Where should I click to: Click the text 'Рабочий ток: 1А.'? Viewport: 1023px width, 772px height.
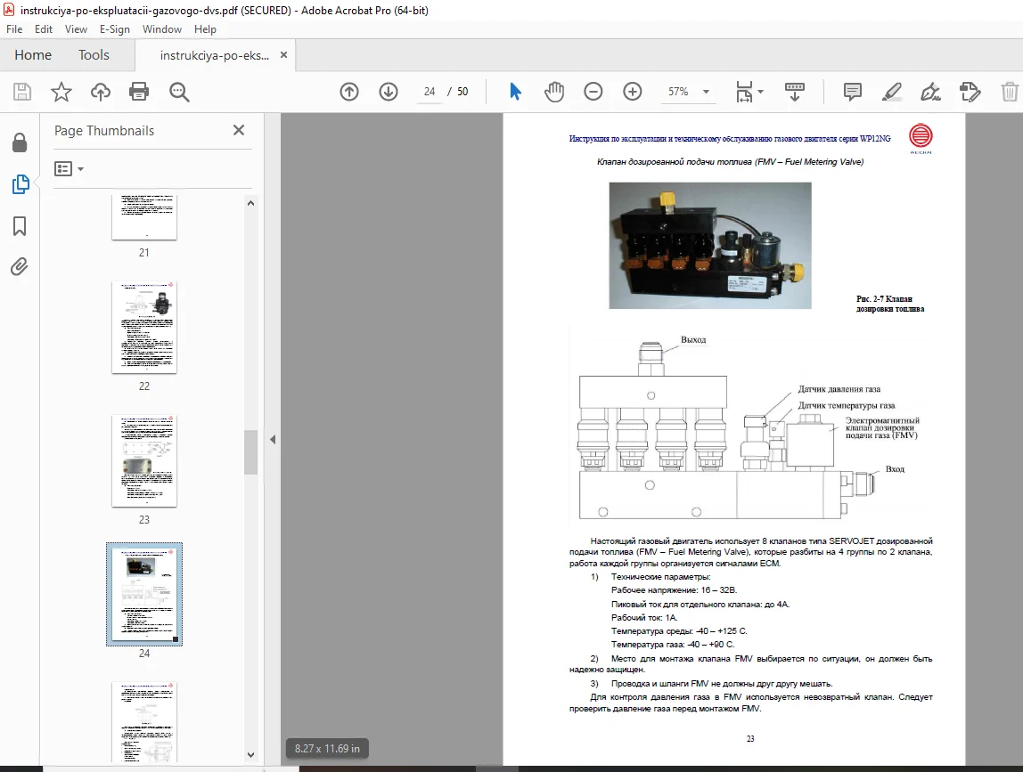tap(644, 617)
